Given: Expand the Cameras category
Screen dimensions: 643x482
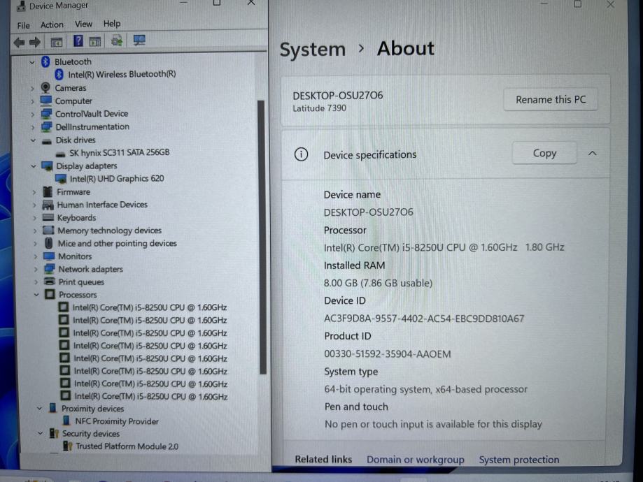Looking at the screenshot, I should click(32, 88).
